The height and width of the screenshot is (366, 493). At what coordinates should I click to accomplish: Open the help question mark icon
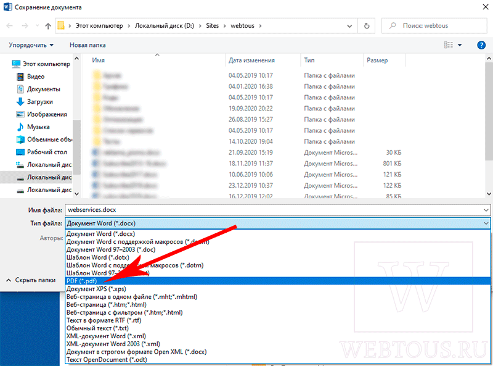[481, 45]
